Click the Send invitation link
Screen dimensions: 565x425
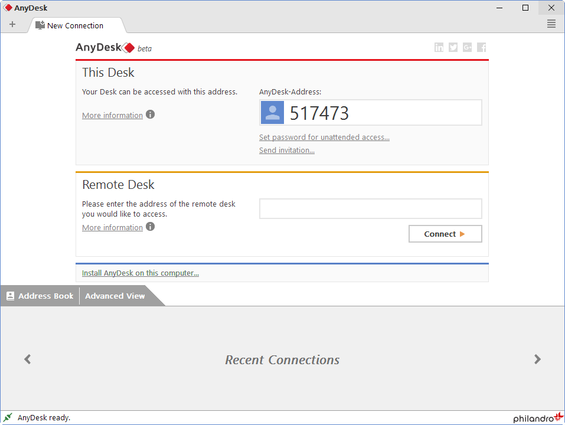click(287, 150)
